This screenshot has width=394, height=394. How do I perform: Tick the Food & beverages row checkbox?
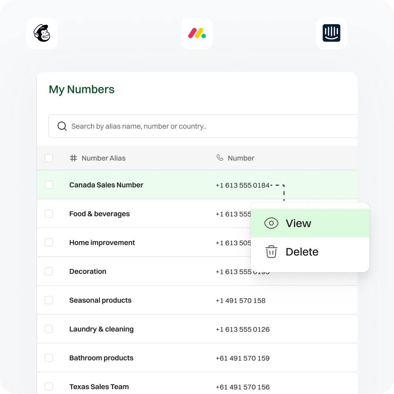[x=49, y=214]
